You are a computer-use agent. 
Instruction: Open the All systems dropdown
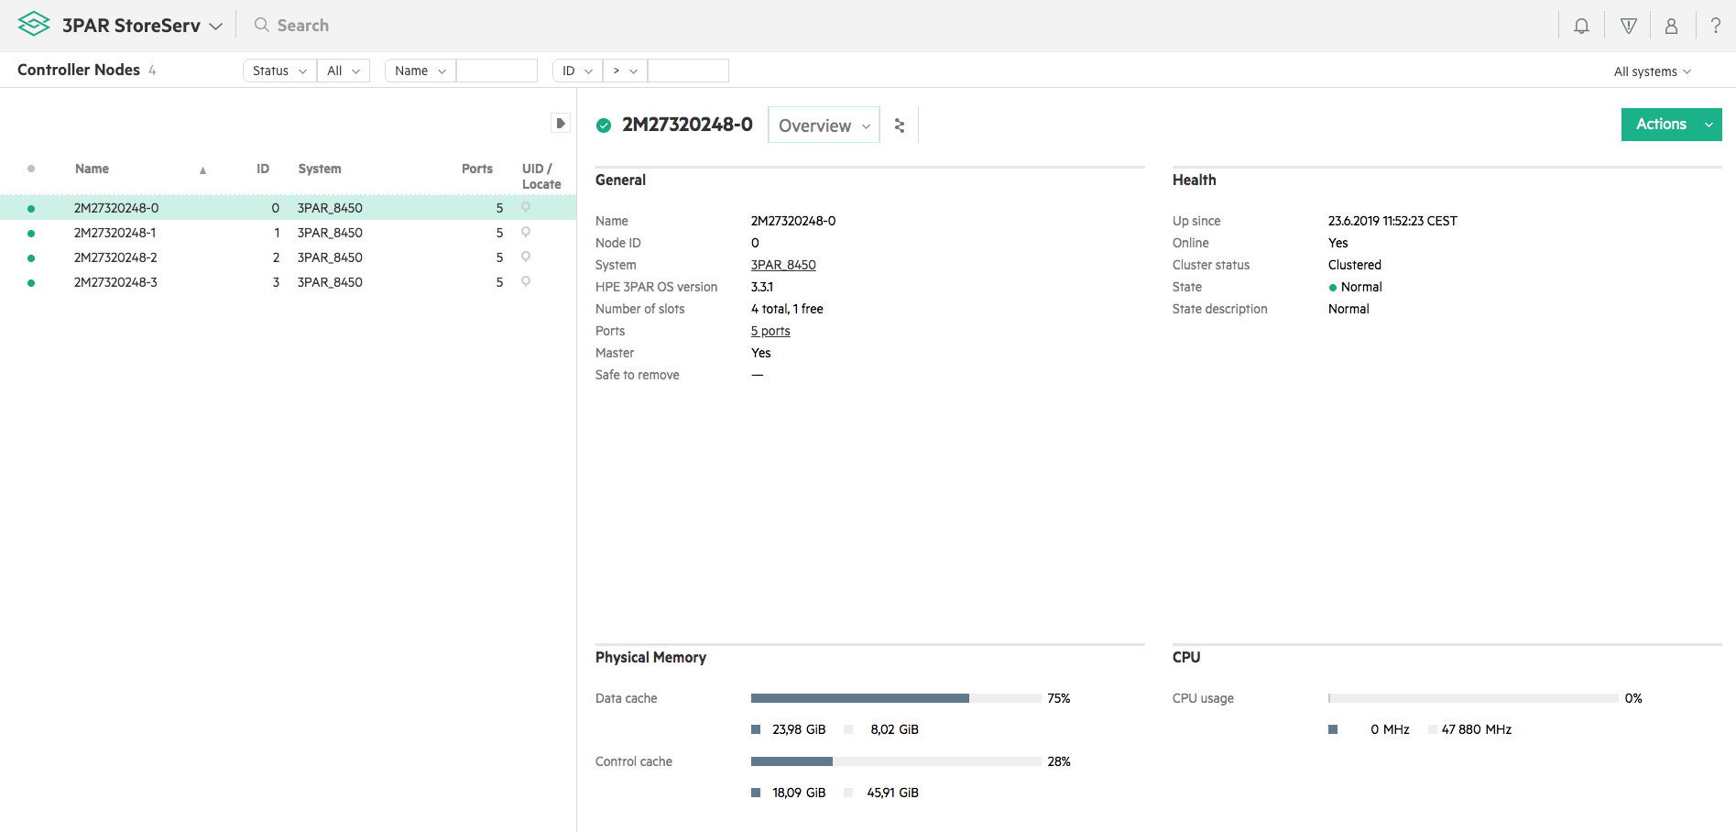tap(1652, 71)
